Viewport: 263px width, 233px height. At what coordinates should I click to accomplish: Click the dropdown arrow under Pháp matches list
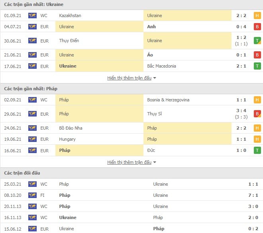(x=155, y=162)
